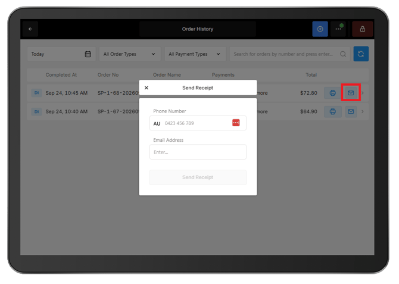Email receipt for the $72.80 order

click(x=351, y=93)
